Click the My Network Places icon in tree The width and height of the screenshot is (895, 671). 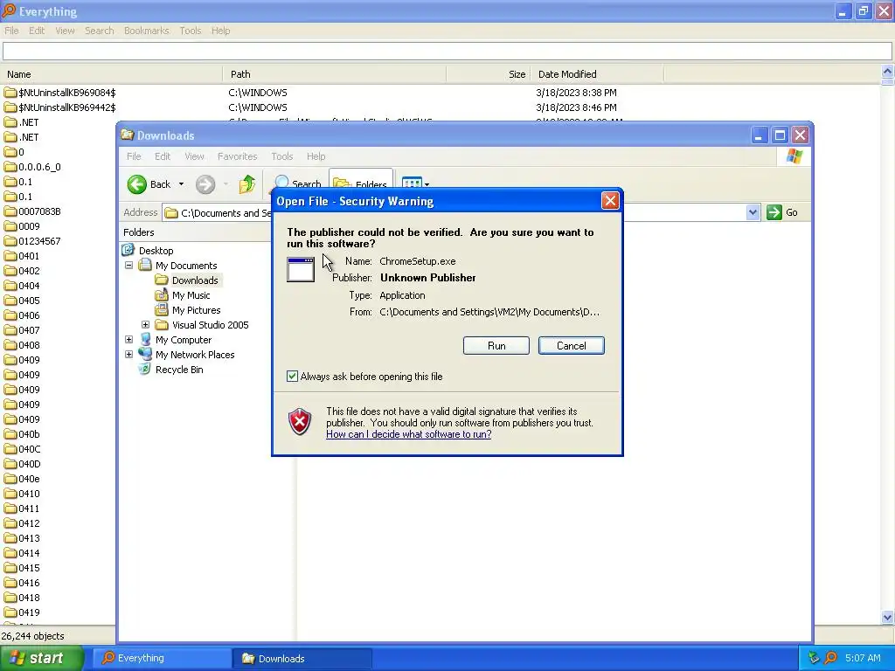pyautogui.click(x=146, y=355)
